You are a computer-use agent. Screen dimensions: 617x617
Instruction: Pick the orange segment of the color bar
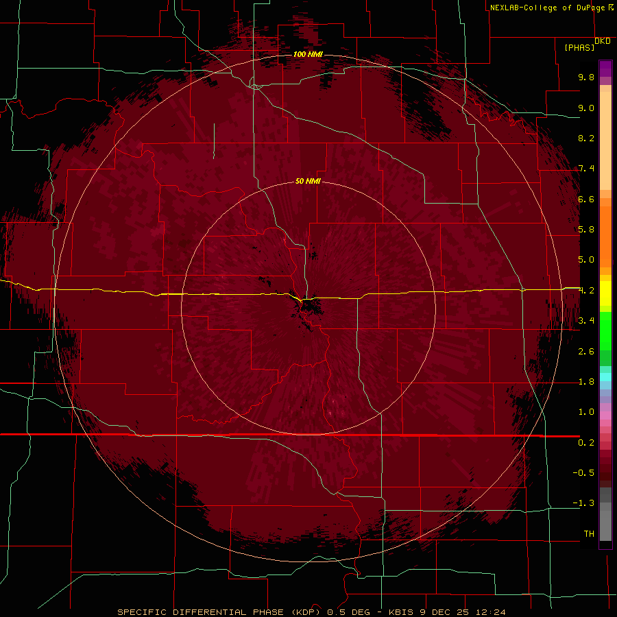(x=605, y=236)
